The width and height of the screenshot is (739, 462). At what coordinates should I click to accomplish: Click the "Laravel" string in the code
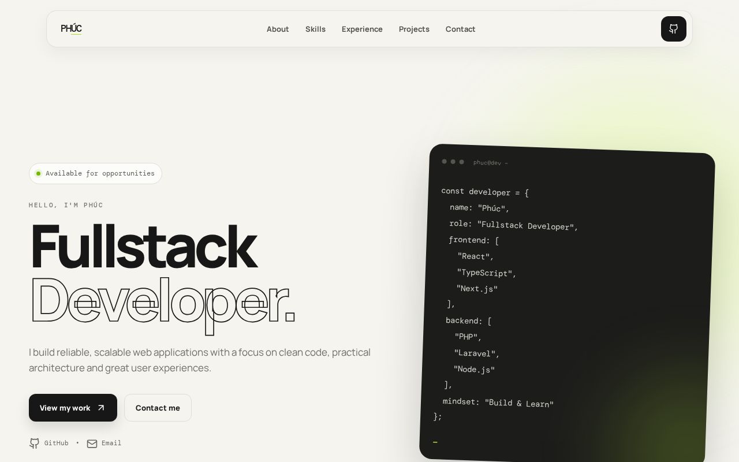477,353
